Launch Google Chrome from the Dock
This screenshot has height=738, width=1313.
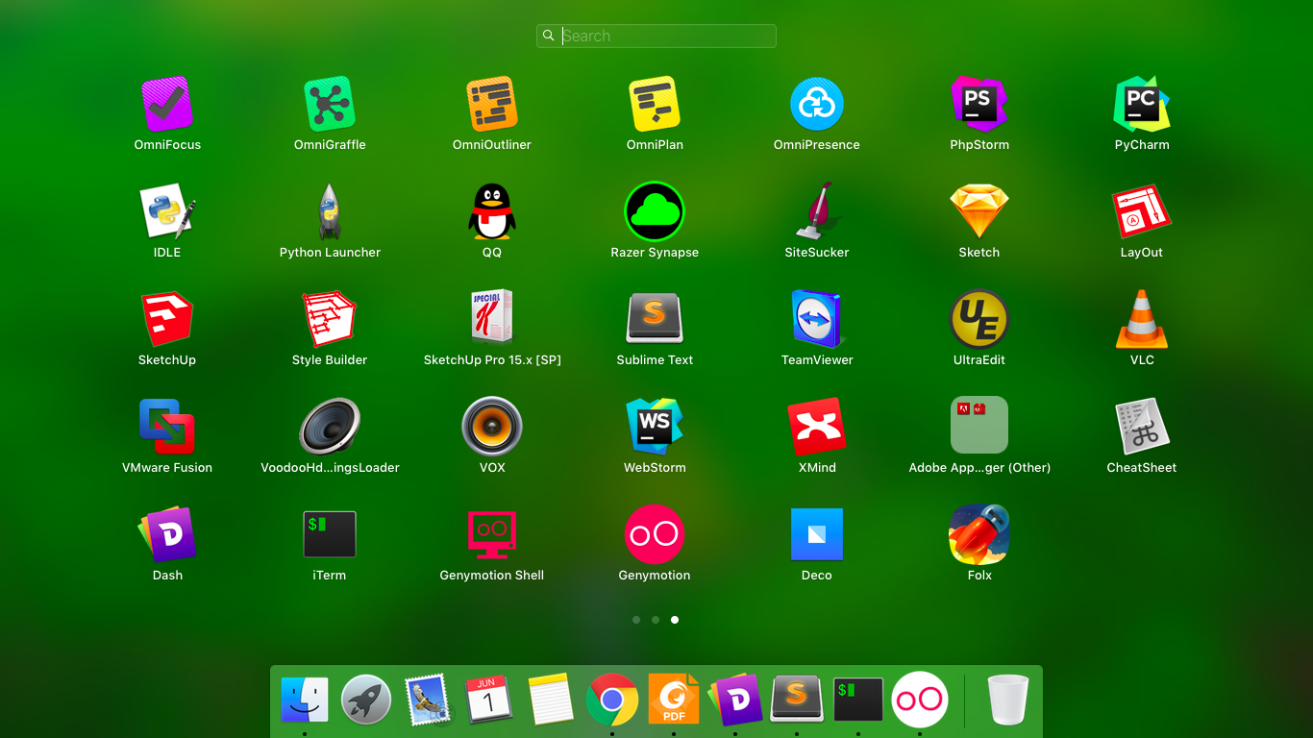[612, 700]
